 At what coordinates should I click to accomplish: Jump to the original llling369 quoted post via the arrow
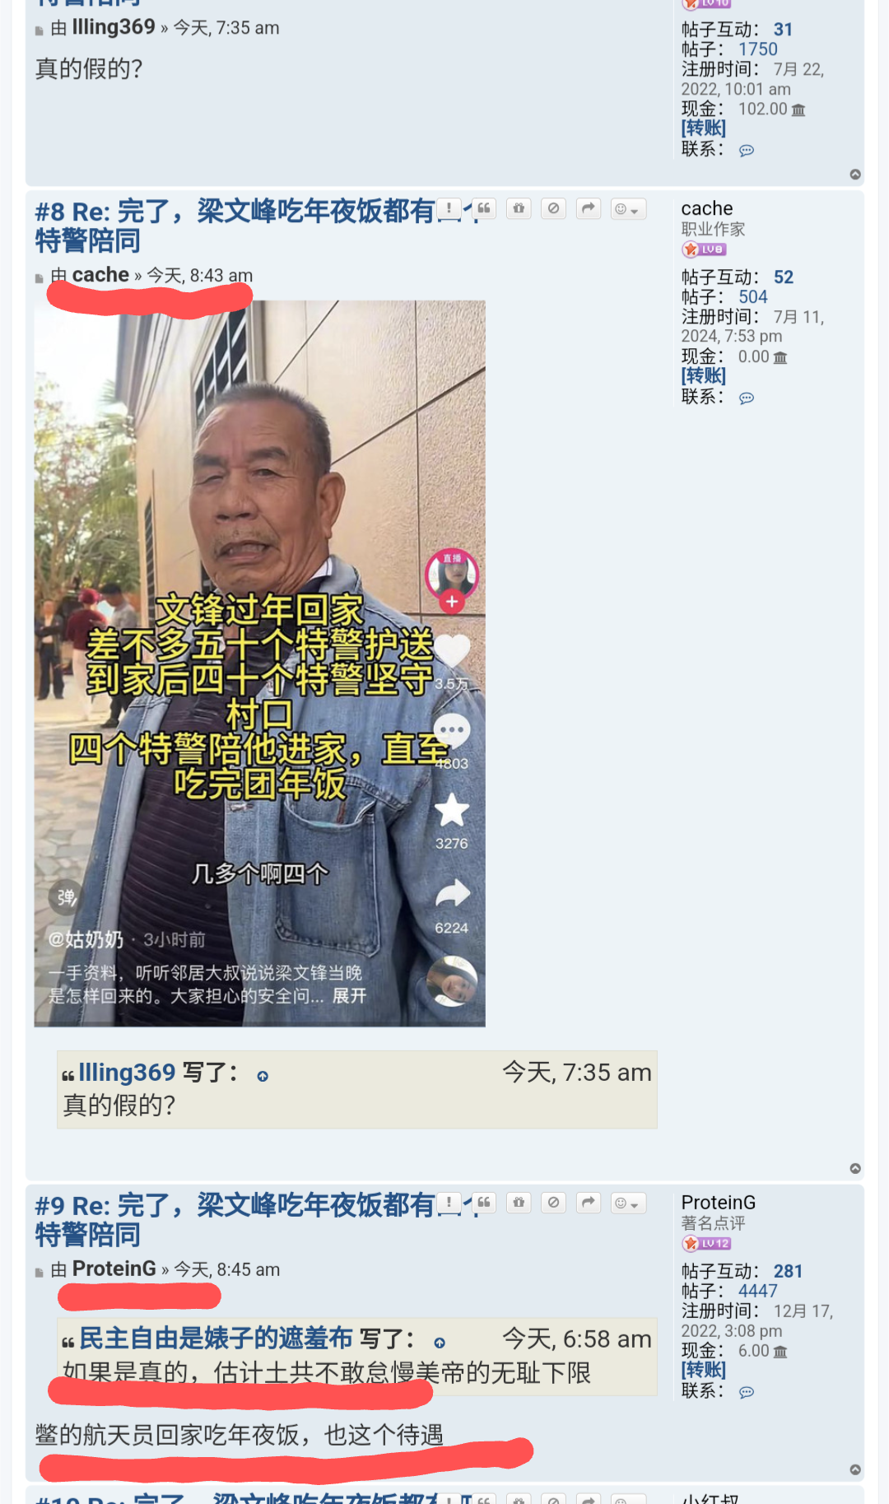(263, 1076)
